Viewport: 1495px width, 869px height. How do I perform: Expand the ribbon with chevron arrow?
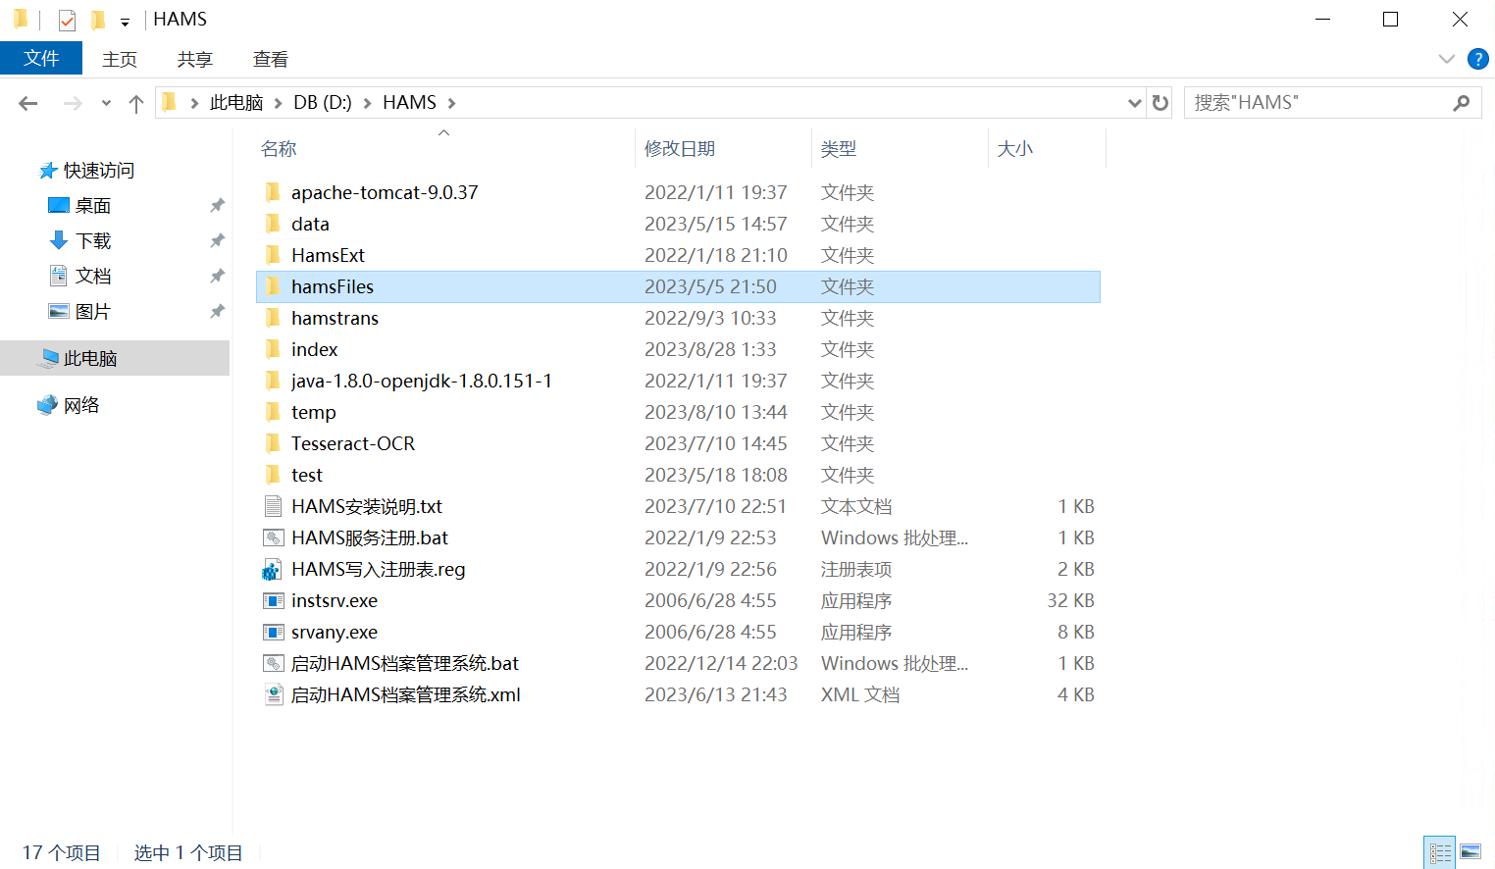pyautogui.click(x=1446, y=59)
